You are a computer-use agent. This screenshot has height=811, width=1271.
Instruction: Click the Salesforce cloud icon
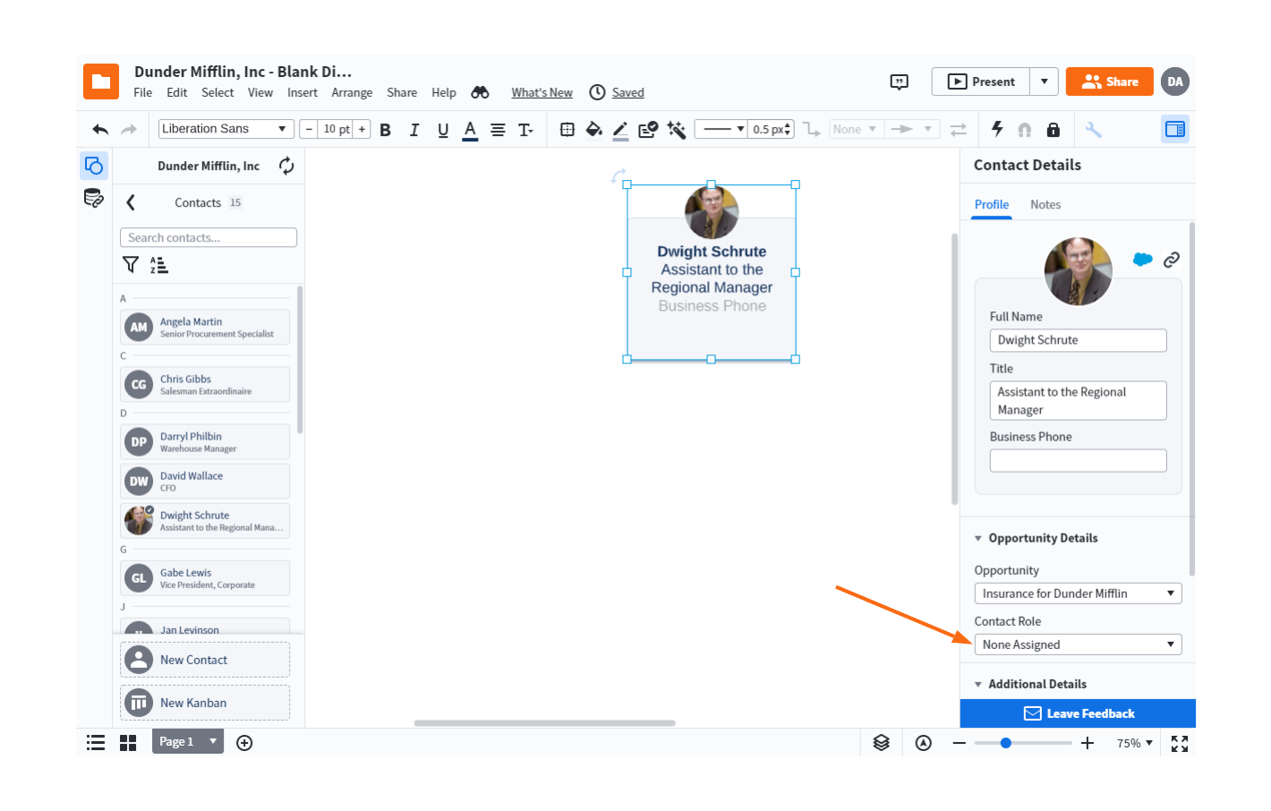[1143, 260]
